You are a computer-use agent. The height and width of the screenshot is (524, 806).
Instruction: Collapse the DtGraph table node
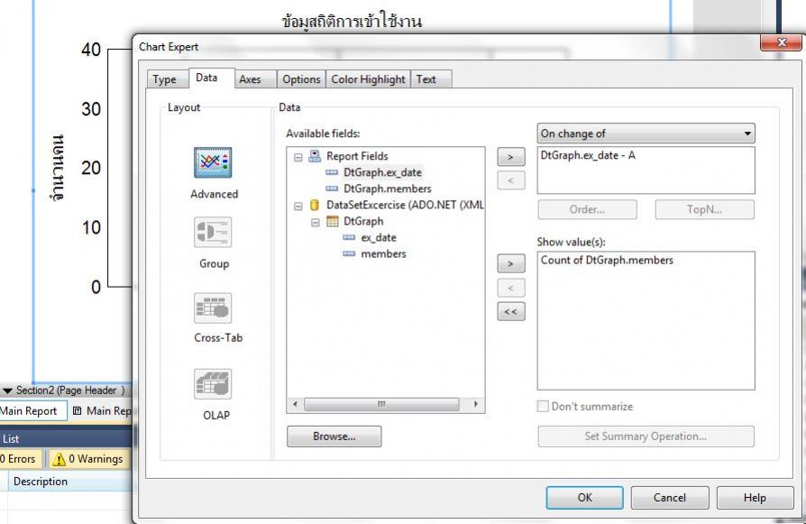pos(316,223)
